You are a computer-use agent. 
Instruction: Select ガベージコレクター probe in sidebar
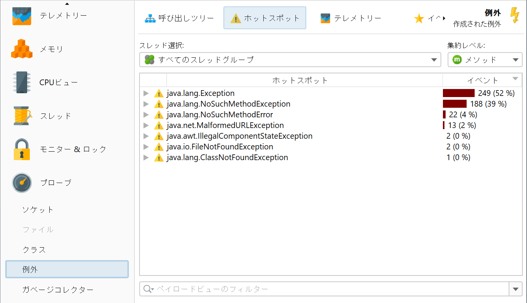click(x=67, y=290)
